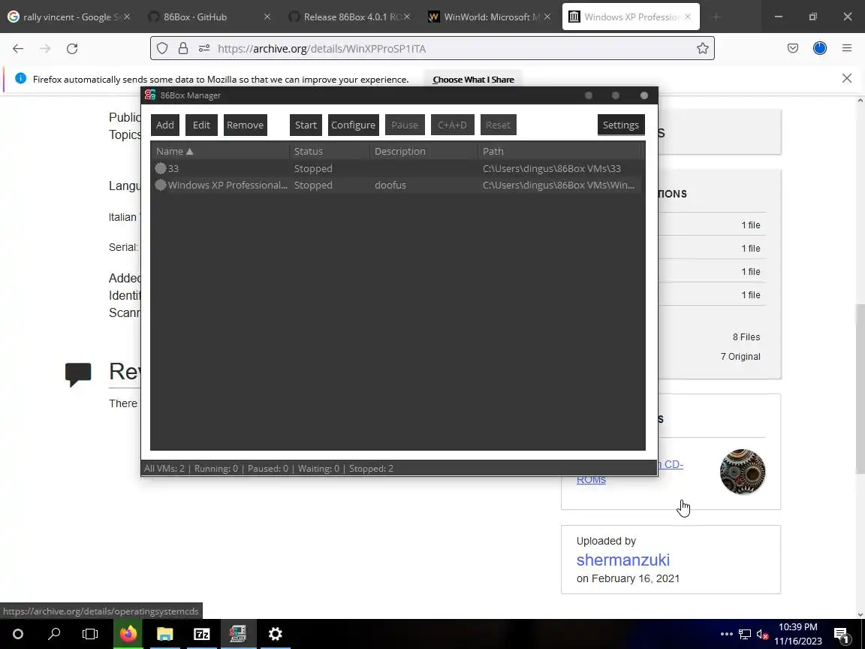Screen dimensions: 865x649
Task: Sort VMs by Name column header
Action: [x=219, y=151]
